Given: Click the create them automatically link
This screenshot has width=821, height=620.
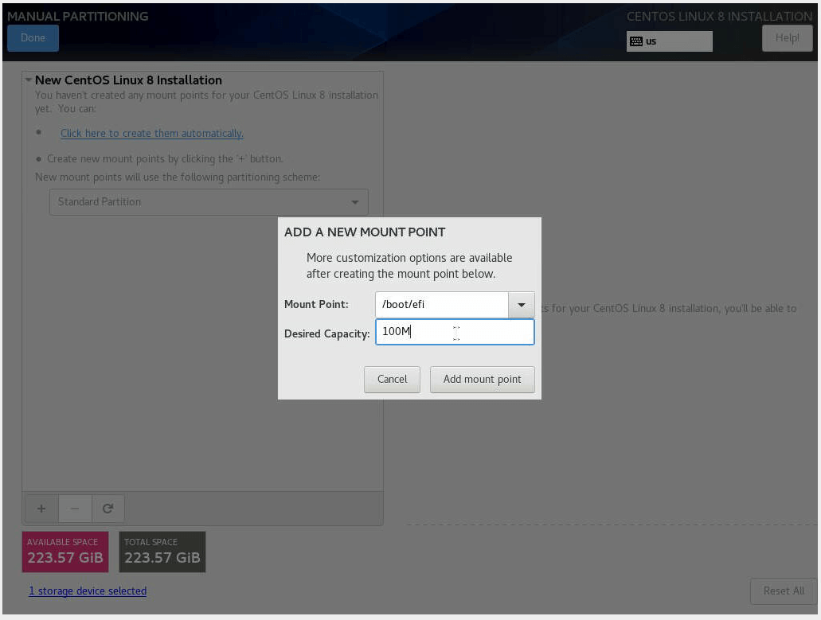Looking at the screenshot, I should 152,134.
